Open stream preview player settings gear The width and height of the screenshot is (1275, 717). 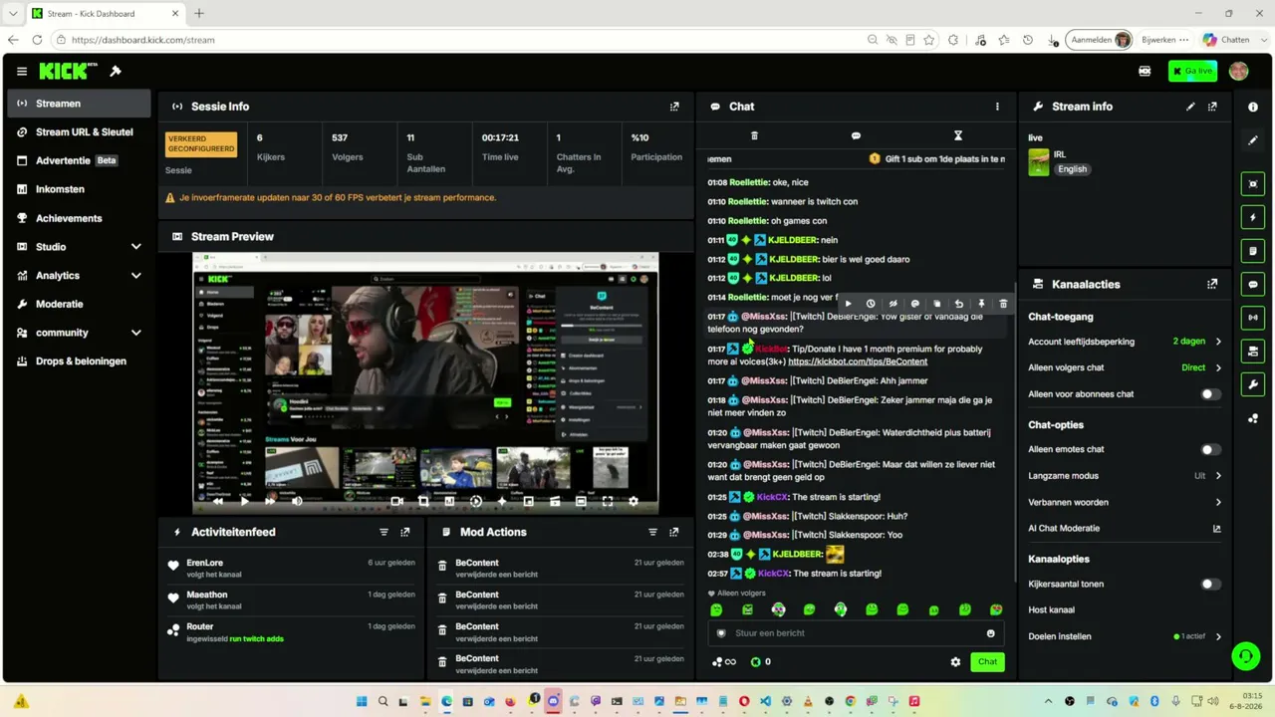tap(634, 502)
